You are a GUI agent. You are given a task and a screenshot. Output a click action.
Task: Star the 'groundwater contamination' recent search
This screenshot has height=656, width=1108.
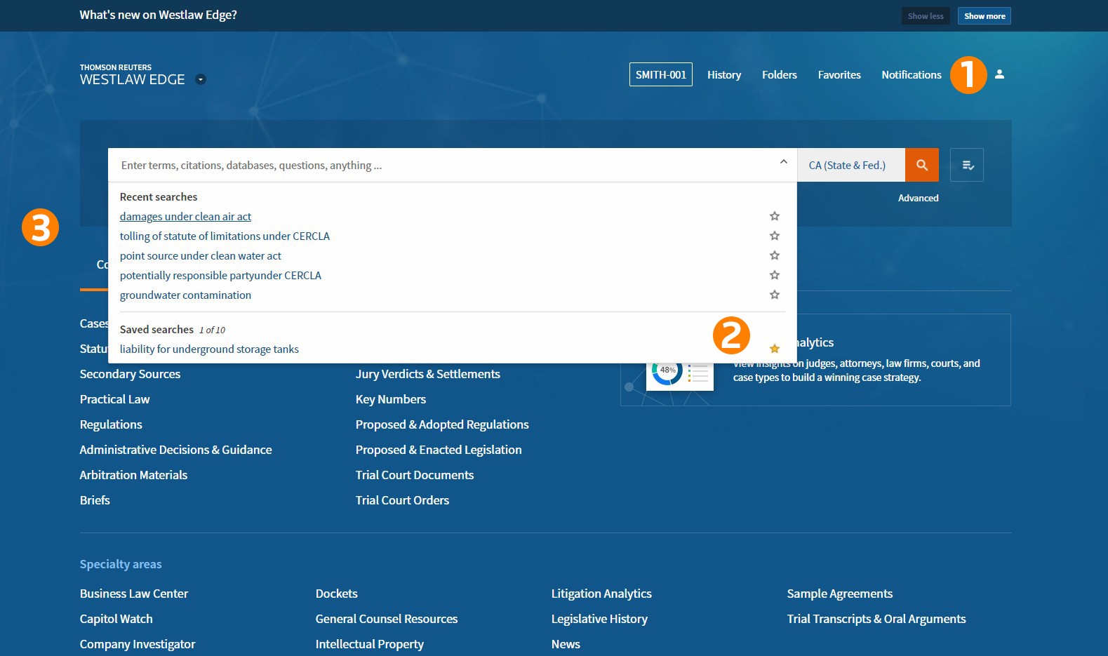pos(774,295)
